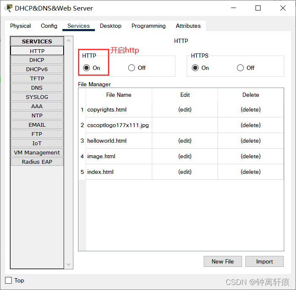Switch to the Config tab

49,26
